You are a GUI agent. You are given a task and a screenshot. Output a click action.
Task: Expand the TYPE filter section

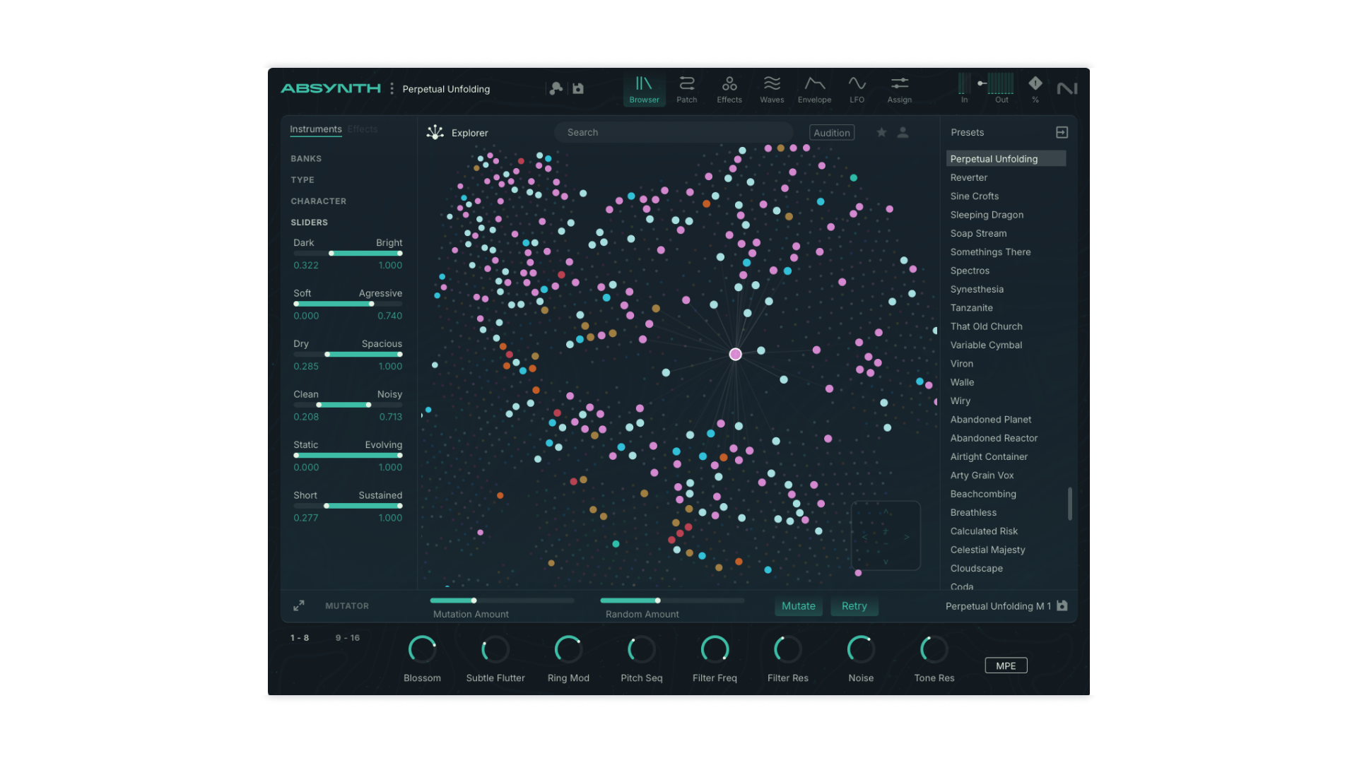pos(302,180)
